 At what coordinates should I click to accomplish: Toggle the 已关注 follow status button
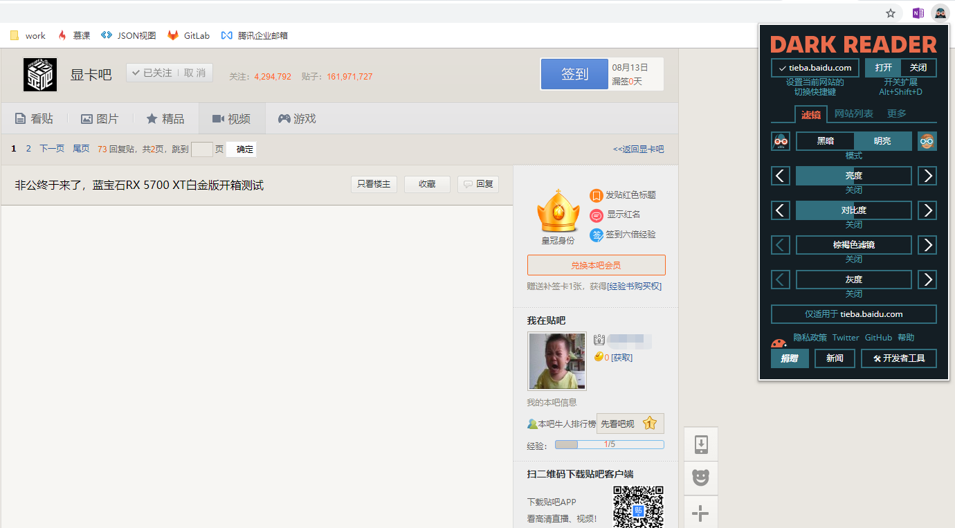pos(151,73)
